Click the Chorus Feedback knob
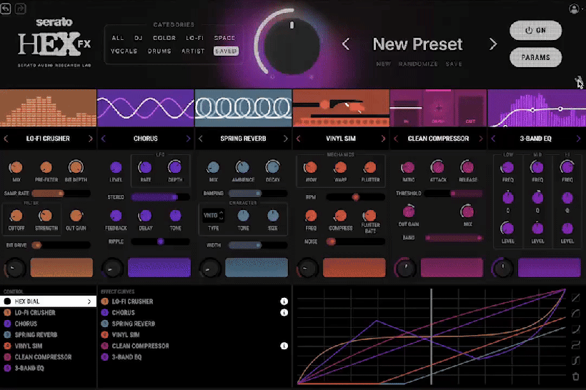The height and width of the screenshot is (390, 586). click(x=116, y=216)
